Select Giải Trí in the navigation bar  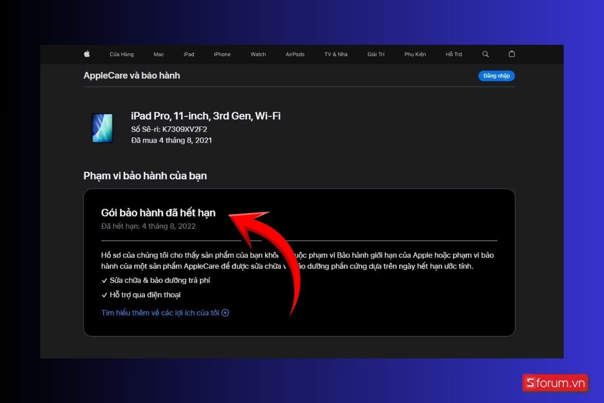pos(376,54)
